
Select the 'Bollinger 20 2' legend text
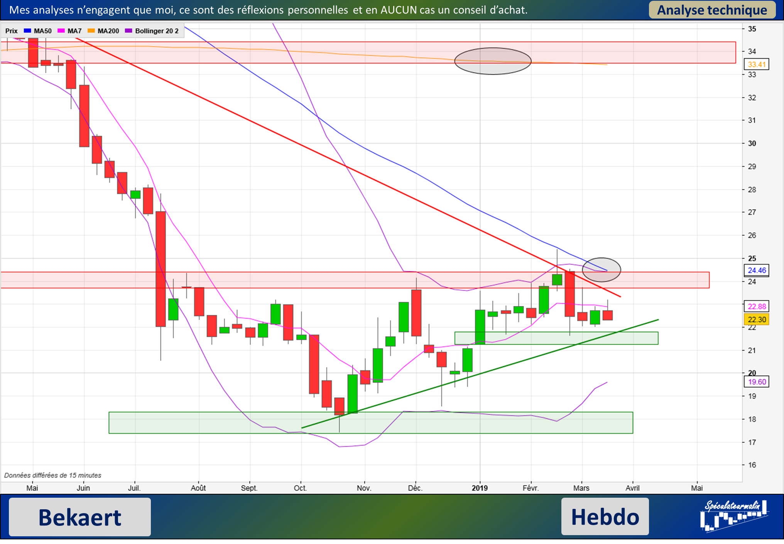pos(157,31)
